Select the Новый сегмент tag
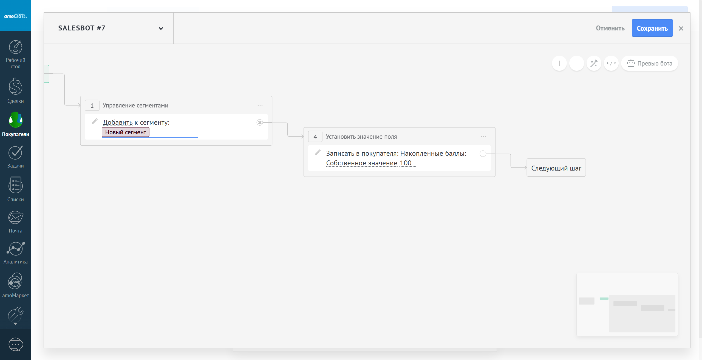This screenshot has width=702, height=360. pos(126,132)
